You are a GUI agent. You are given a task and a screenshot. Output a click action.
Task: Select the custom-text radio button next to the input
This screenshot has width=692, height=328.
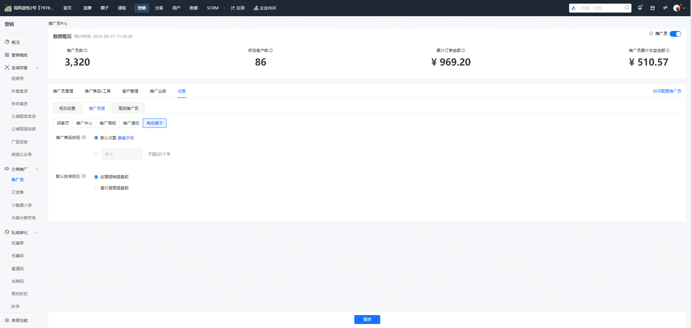(x=96, y=154)
